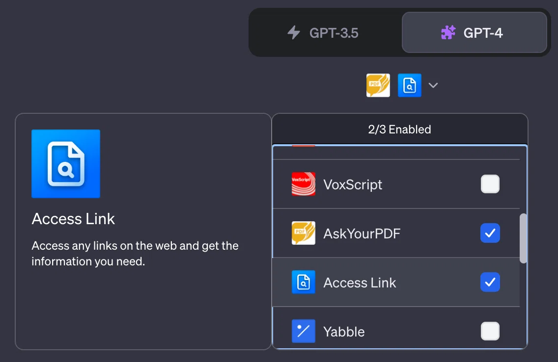Click the 2/3 Enabled header
558x362 pixels.
[x=400, y=129]
